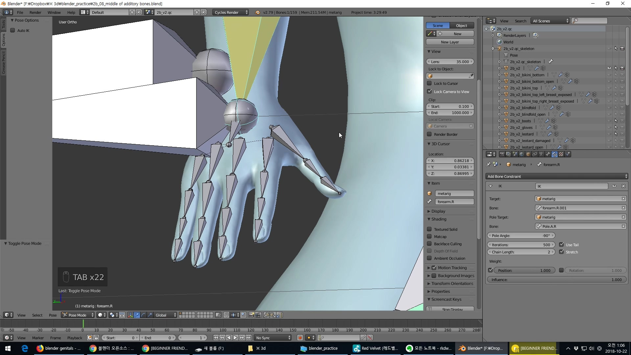The width and height of the screenshot is (631, 355).
Task: Open the Window menu
Action: point(54,12)
